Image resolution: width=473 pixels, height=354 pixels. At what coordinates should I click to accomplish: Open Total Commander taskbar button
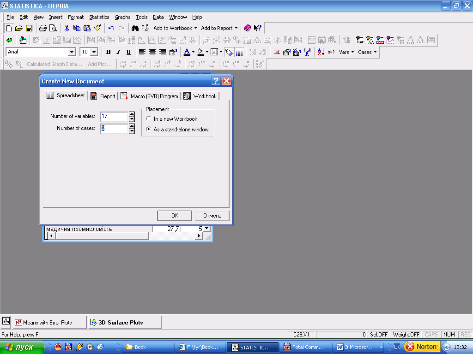tap(305, 347)
